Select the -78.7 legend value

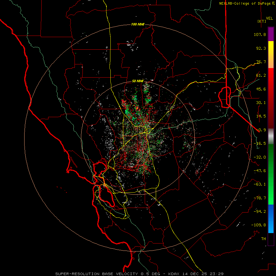point(260,198)
